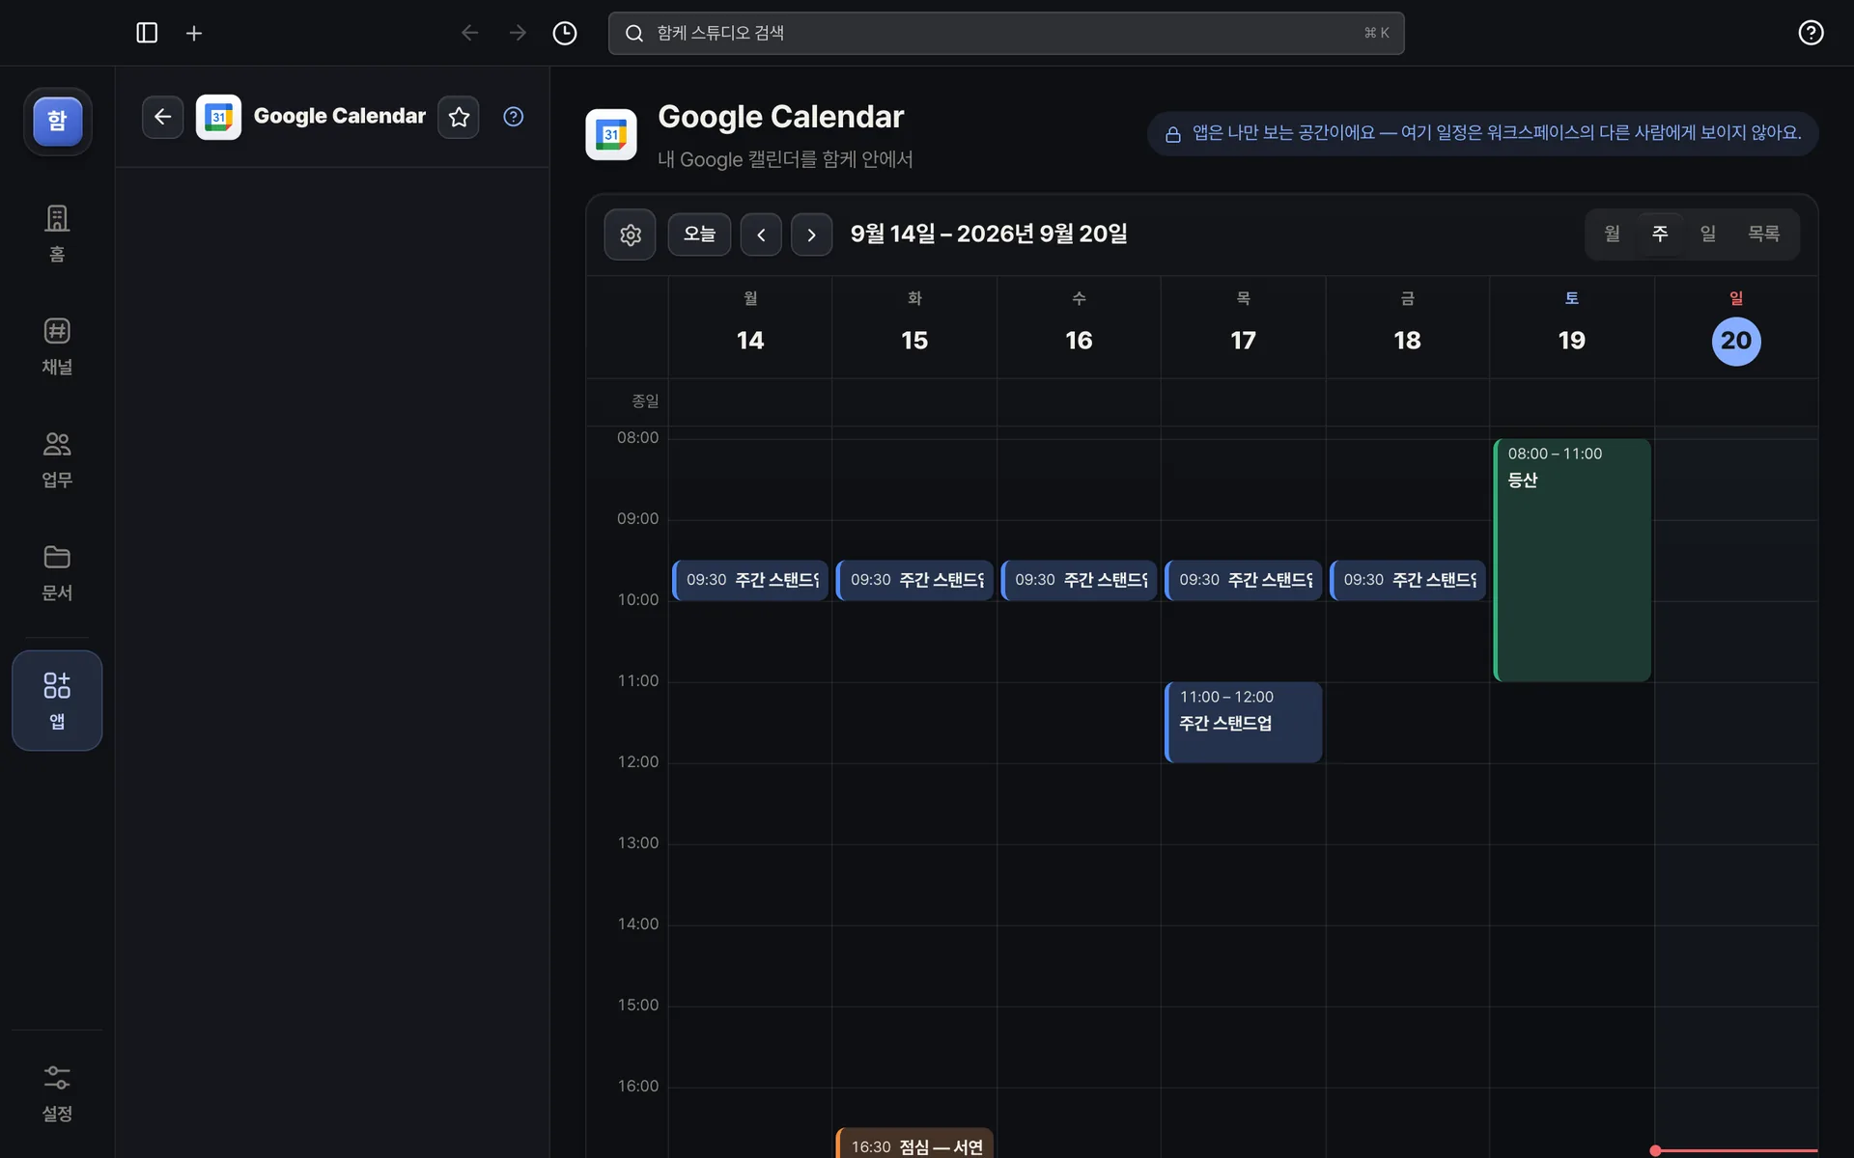Viewport: 1854px width, 1158px height.
Task: Go back with top navigation arrow
Action: click(469, 33)
